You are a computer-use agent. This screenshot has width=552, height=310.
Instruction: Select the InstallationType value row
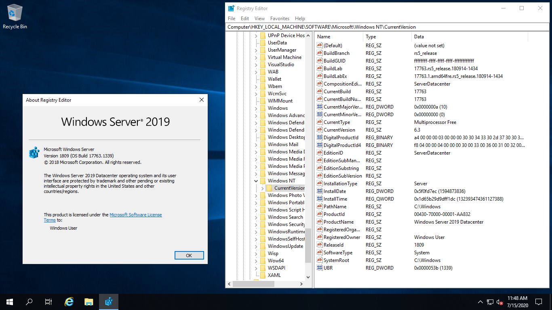point(421,184)
